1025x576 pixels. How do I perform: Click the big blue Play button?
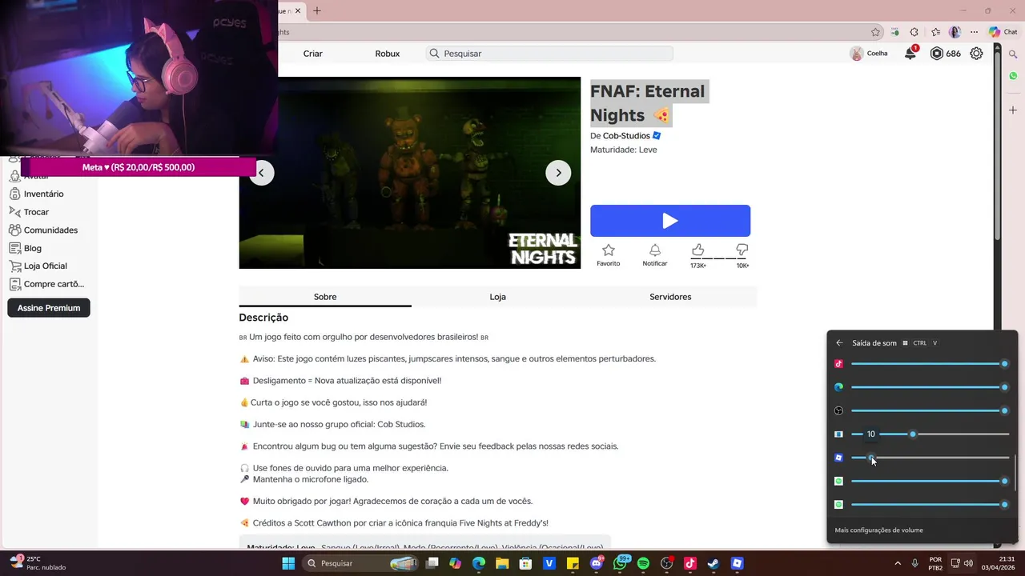coord(670,221)
